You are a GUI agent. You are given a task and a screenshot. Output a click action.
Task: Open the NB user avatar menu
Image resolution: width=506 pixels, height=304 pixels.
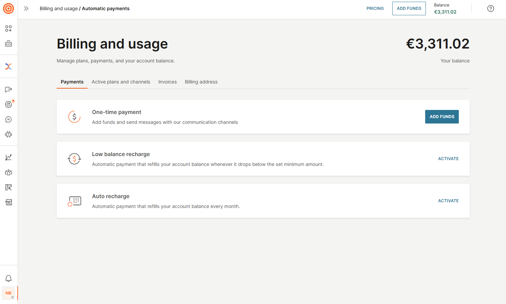click(8, 293)
